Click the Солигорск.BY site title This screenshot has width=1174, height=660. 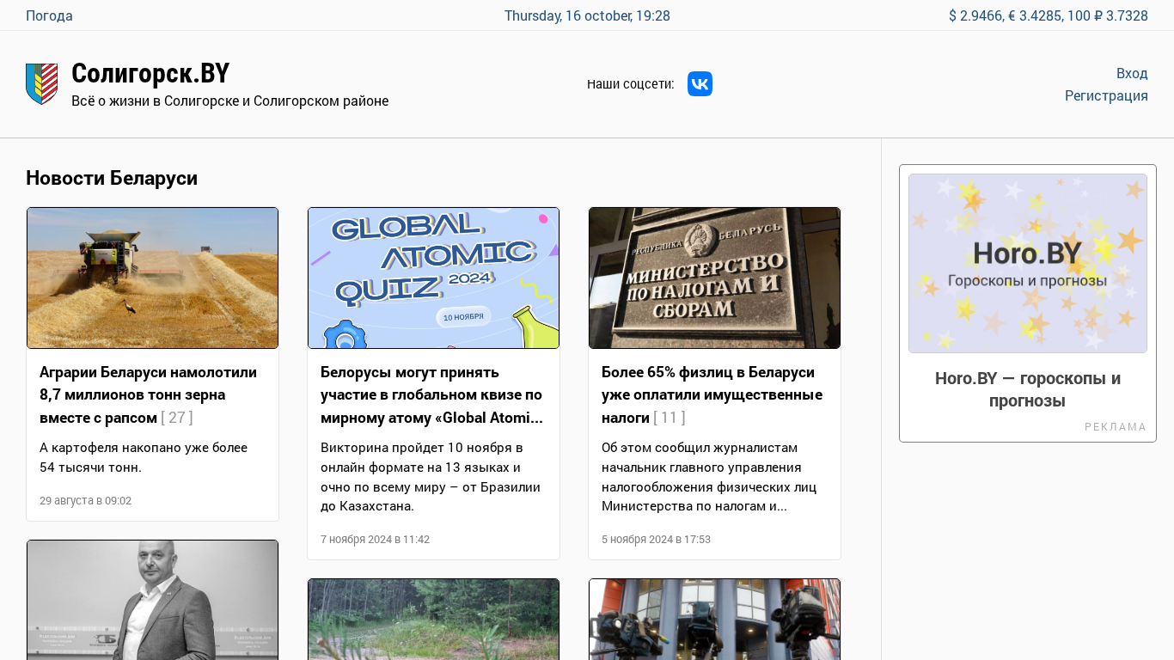(x=150, y=74)
